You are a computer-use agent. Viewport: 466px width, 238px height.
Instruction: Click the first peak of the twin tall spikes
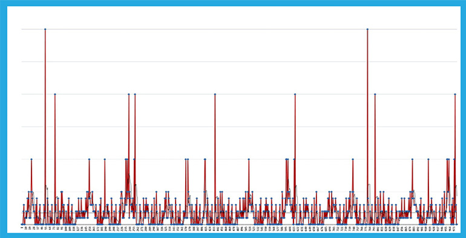129,94
